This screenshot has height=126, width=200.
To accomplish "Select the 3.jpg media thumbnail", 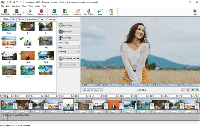I will click(46, 56).
